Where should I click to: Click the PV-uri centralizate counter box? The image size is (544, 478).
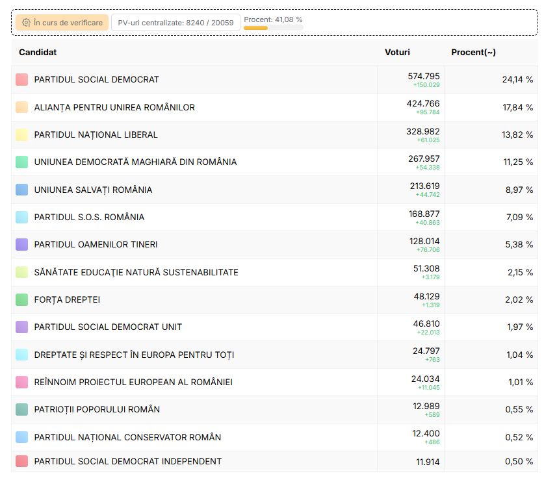pyautogui.click(x=175, y=23)
